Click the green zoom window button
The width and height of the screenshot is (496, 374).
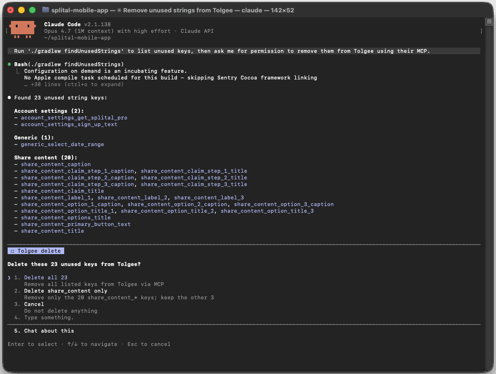click(32, 10)
